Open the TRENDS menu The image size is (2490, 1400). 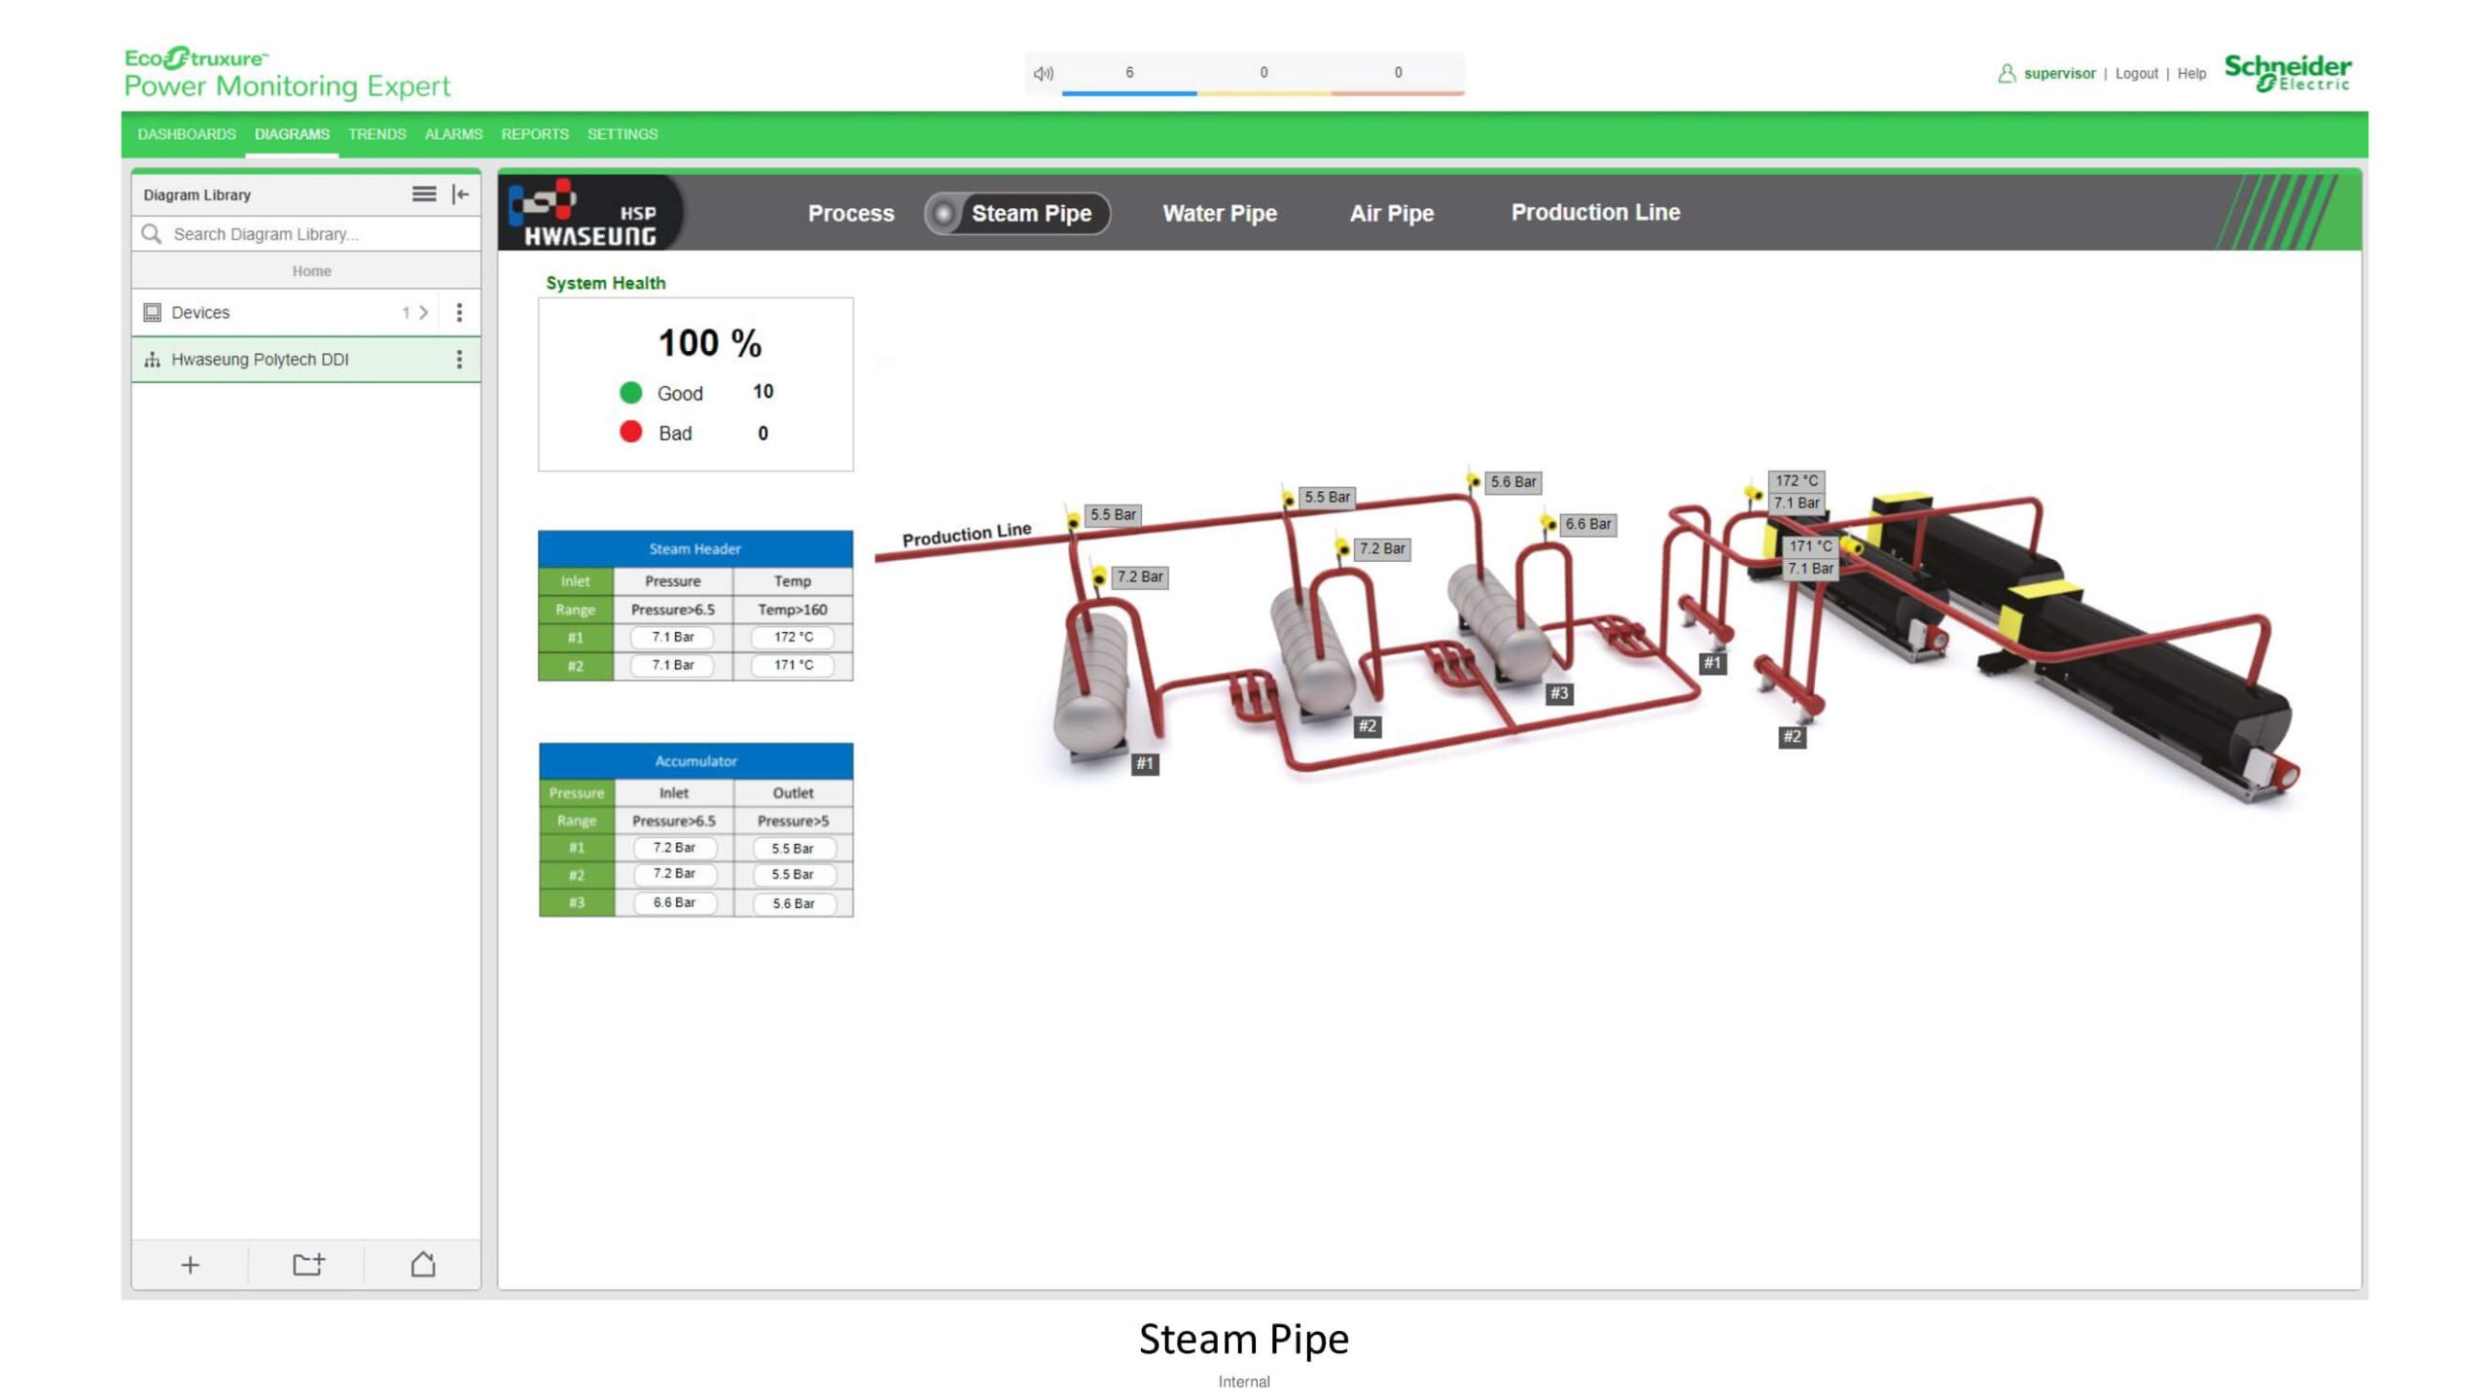(x=376, y=134)
